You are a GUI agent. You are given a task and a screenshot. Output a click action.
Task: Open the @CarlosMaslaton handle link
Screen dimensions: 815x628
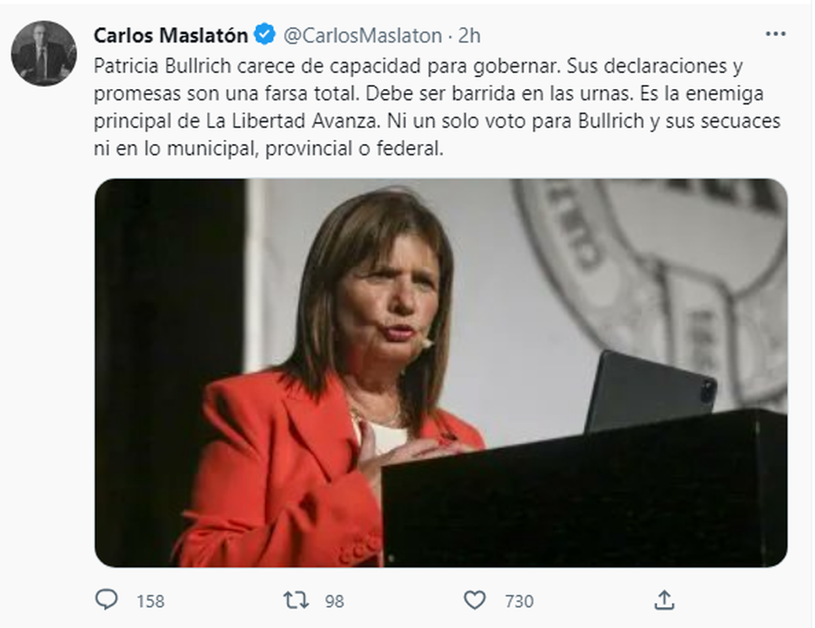pos(362,35)
